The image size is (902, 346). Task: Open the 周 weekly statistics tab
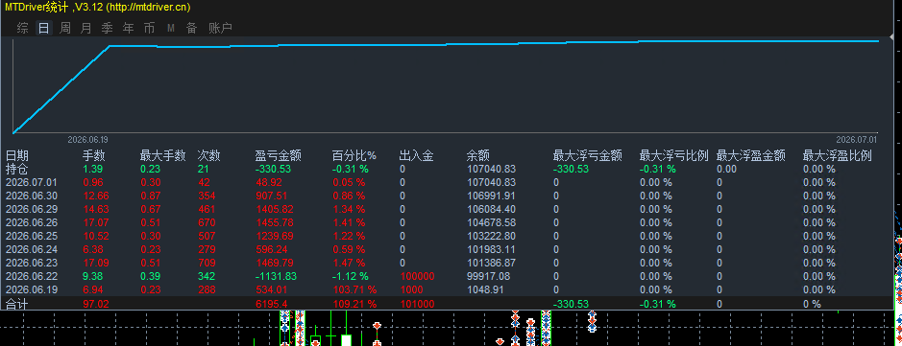(x=65, y=28)
